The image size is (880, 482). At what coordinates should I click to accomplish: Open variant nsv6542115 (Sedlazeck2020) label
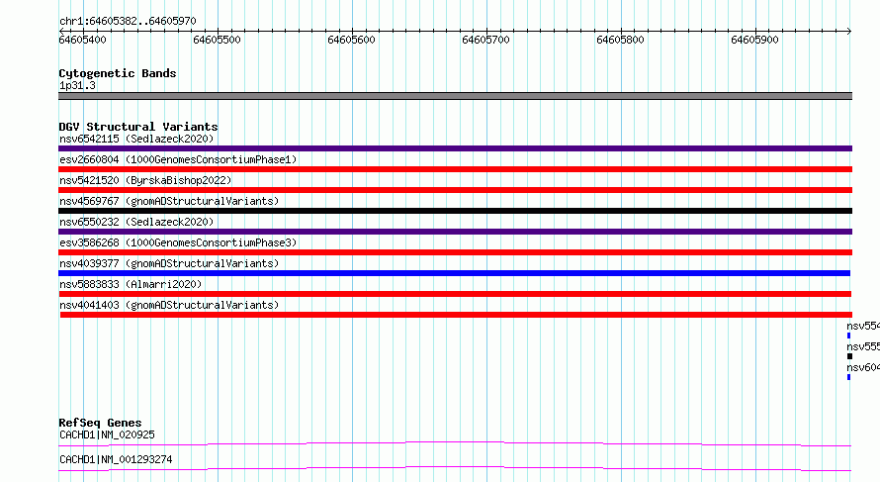[136, 139]
